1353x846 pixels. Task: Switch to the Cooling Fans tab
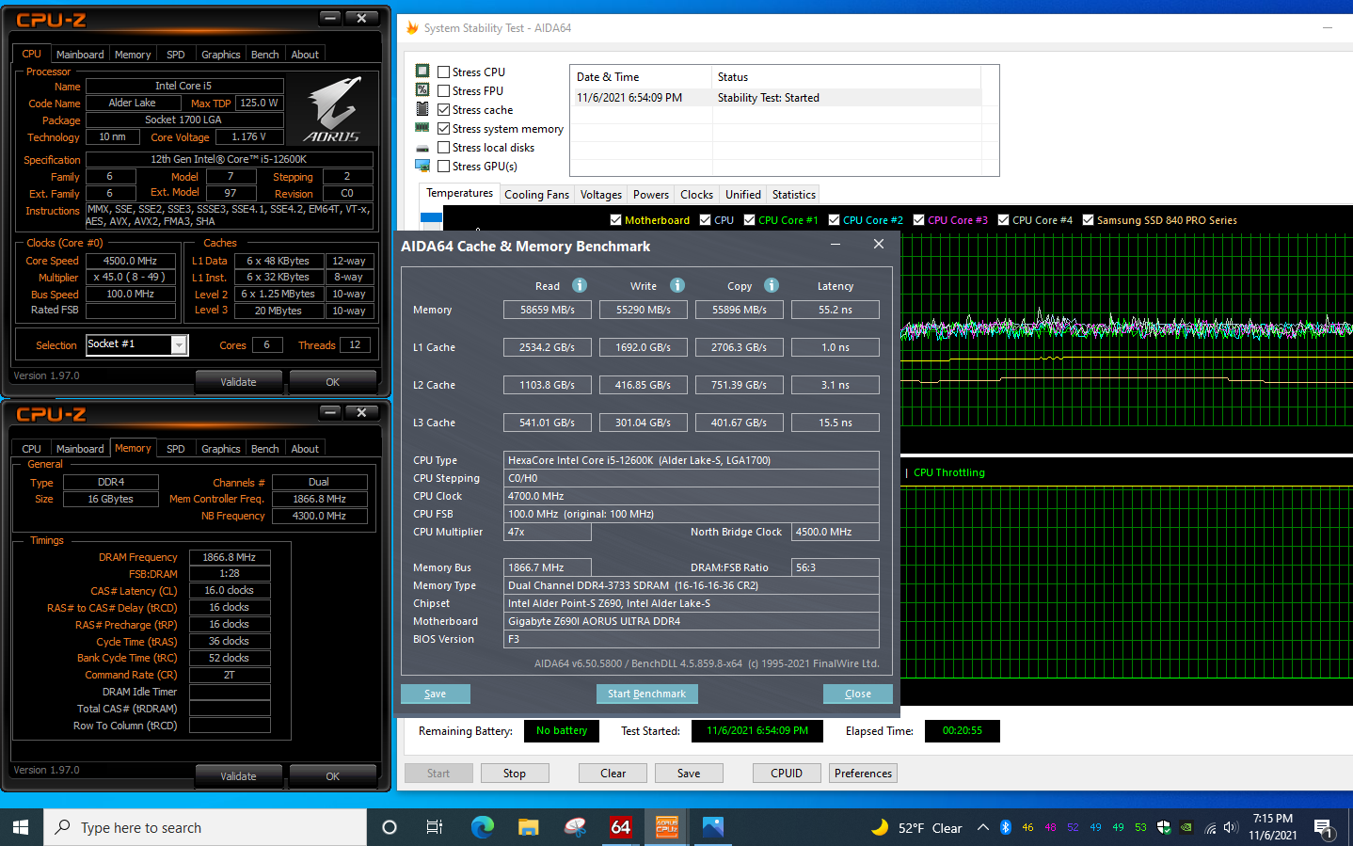tap(536, 195)
